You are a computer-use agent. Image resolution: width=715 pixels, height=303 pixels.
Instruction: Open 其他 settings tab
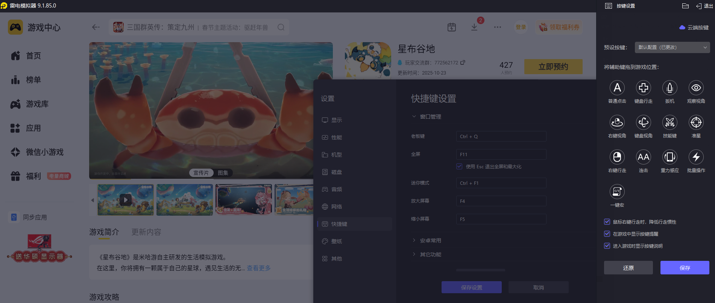pyautogui.click(x=355, y=259)
